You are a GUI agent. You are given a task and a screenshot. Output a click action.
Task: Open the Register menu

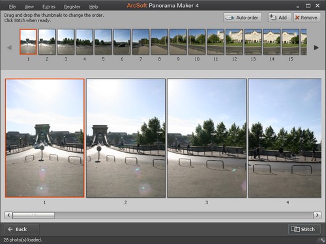coord(72,7)
